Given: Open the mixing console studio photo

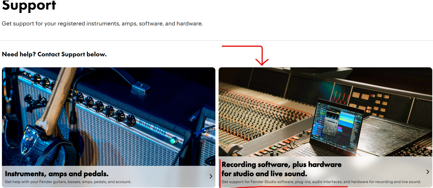Looking at the screenshot, I should 325,112.
